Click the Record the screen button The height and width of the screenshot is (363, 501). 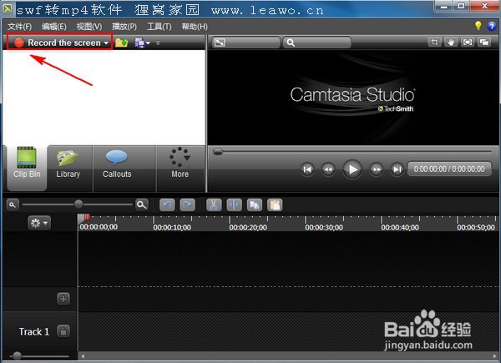[x=59, y=43]
